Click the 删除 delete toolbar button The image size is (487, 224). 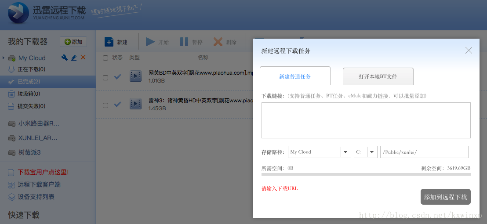(x=225, y=42)
